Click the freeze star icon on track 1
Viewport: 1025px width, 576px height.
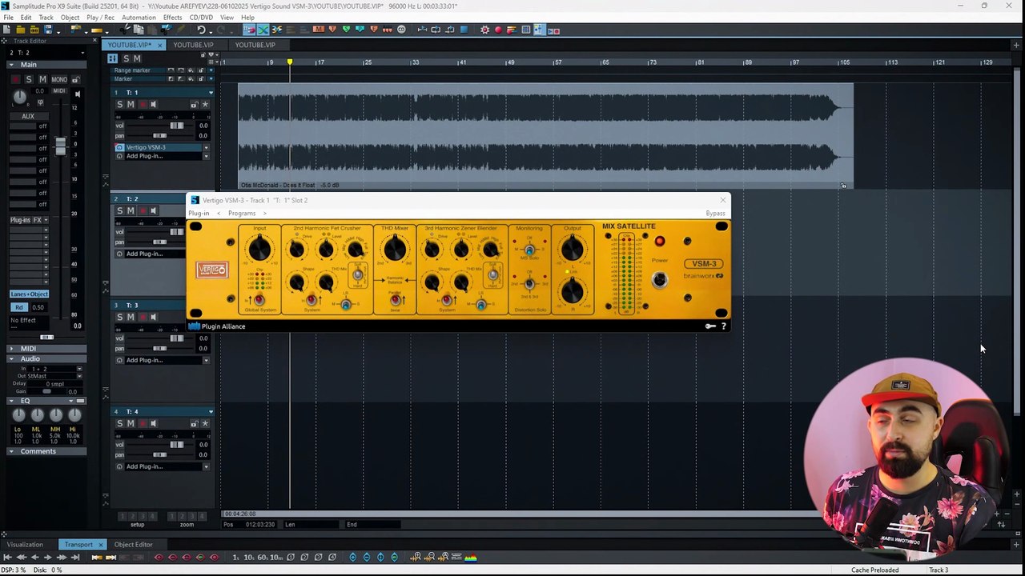point(205,105)
